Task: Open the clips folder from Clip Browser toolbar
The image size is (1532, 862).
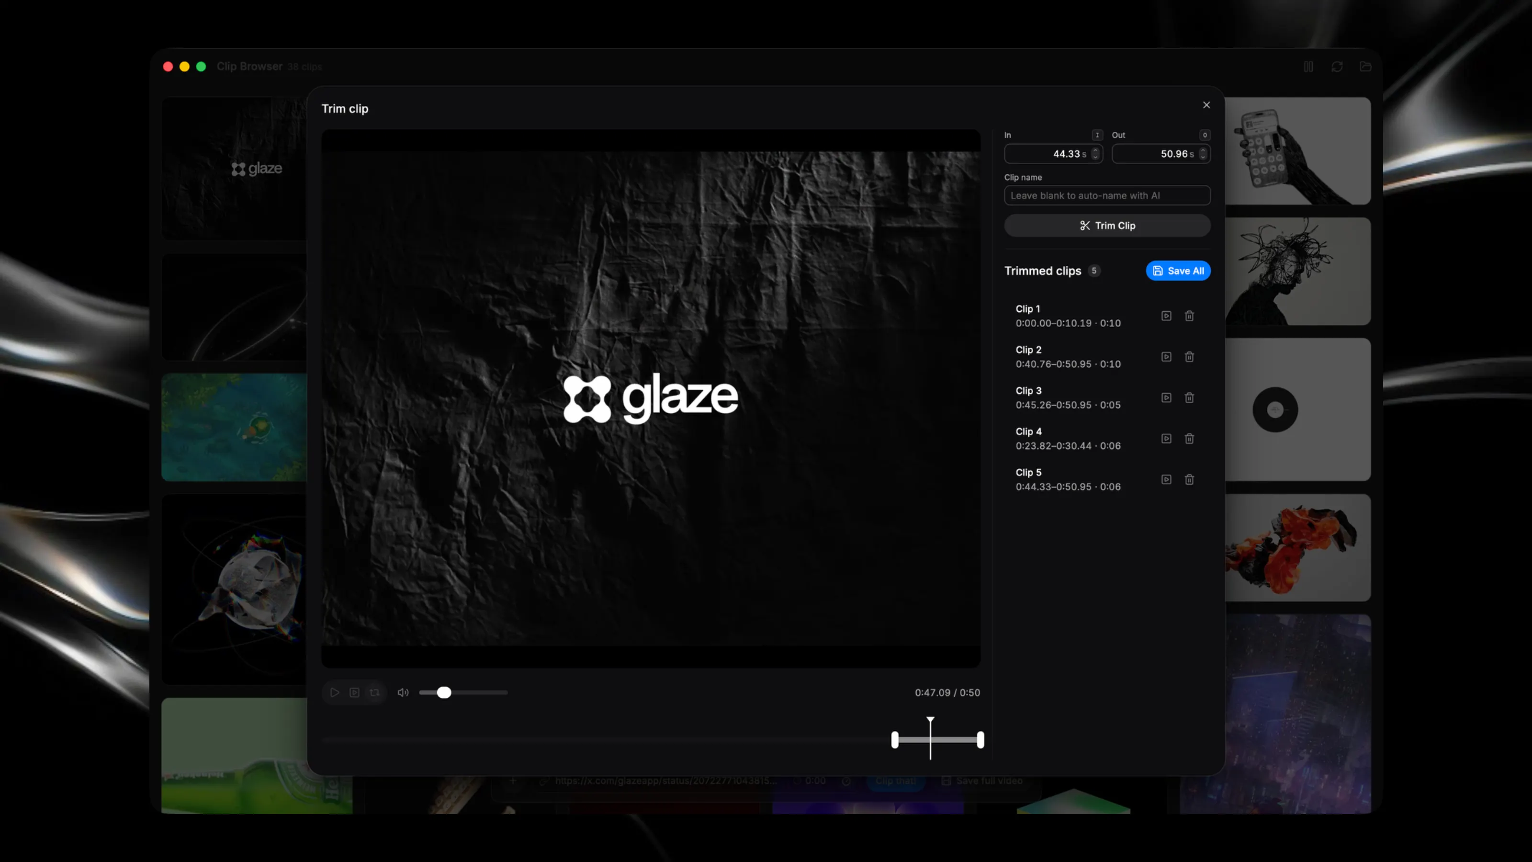Action: 1365,67
